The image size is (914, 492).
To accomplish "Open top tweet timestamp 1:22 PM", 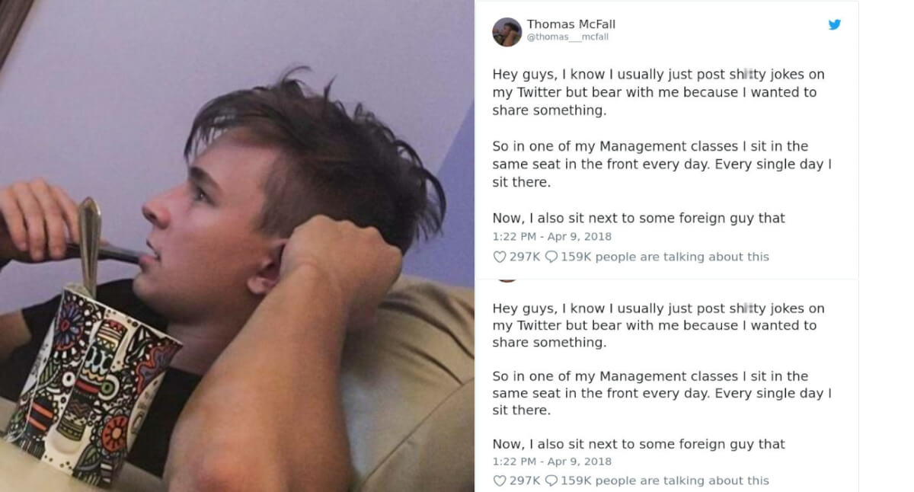I will pos(513,237).
